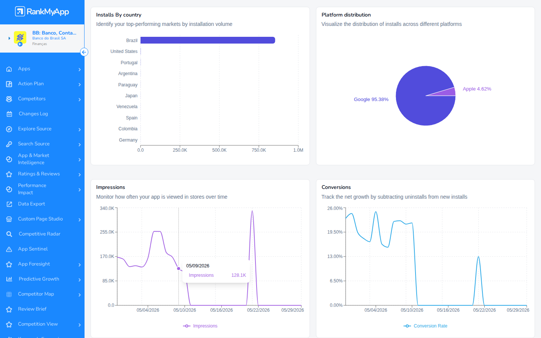The width and height of the screenshot is (541, 338).
Task: Click the Predictive Growth chart icon
Action: click(9, 279)
